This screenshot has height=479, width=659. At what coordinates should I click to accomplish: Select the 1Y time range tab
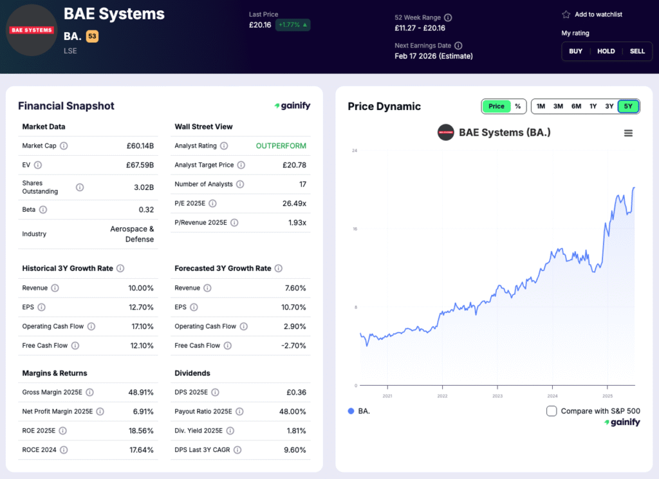click(x=593, y=106)
